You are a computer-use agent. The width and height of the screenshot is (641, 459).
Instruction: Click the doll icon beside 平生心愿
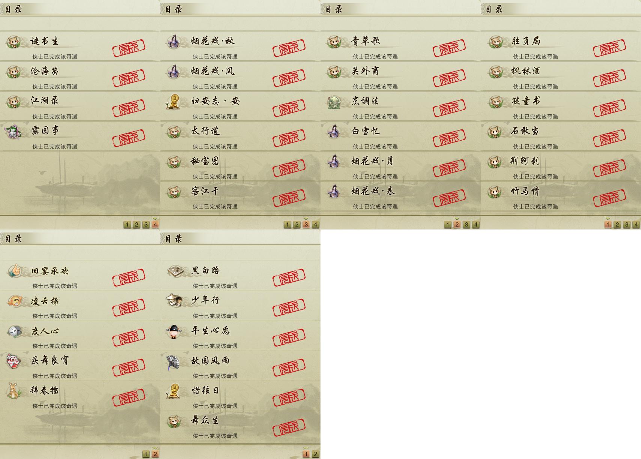[174, 331]
